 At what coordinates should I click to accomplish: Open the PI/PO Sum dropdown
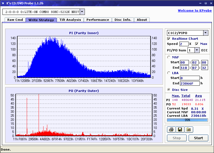197,50
